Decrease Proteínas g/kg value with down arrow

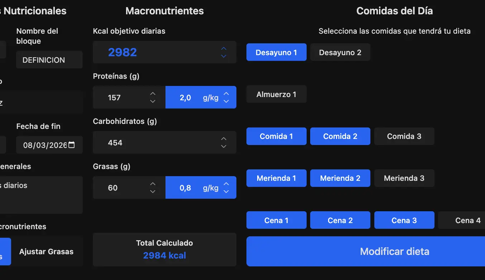226,101
